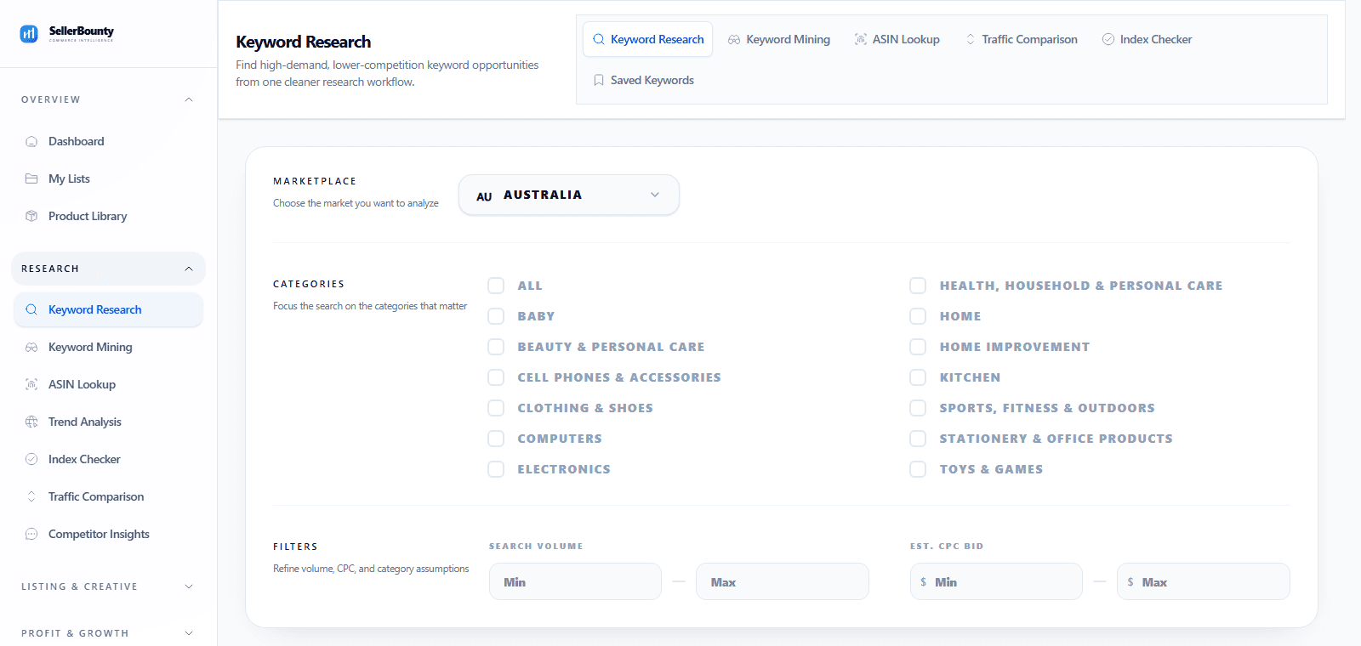Click the Index Checker checkmark icon in sidebar
This screenshot has height=646, width=1361.
(x=31, y=460)
